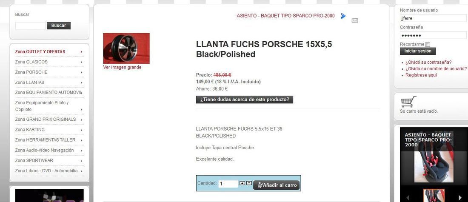
Task: Click the quantity increase arrow
Action: 243,183
